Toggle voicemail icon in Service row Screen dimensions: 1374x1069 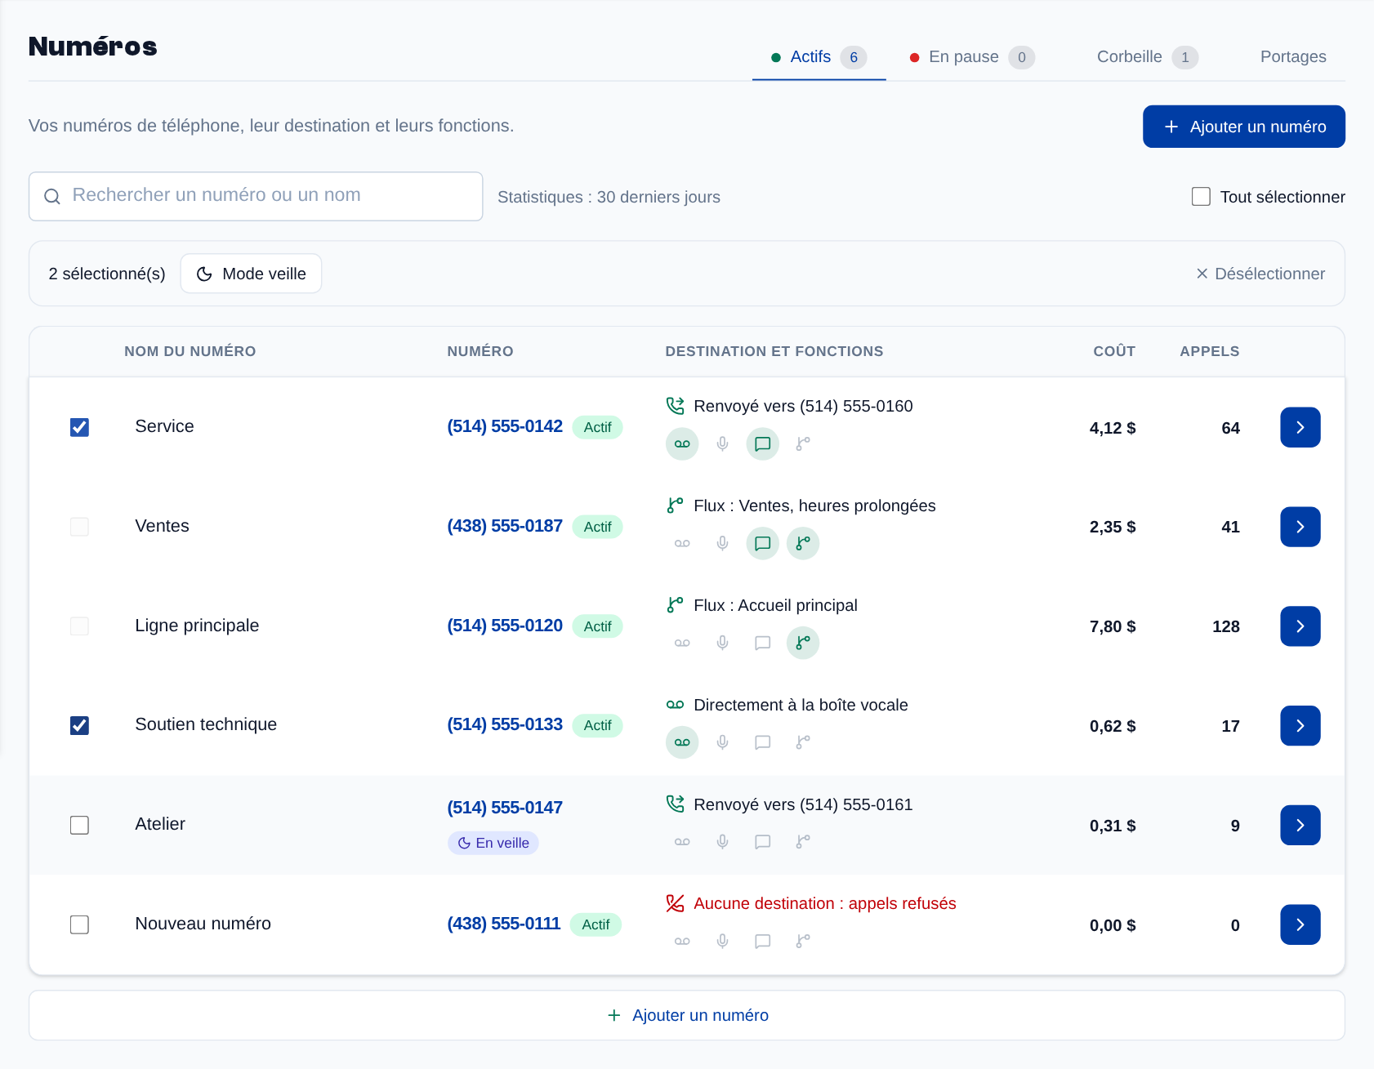click(x=682, y=444)
